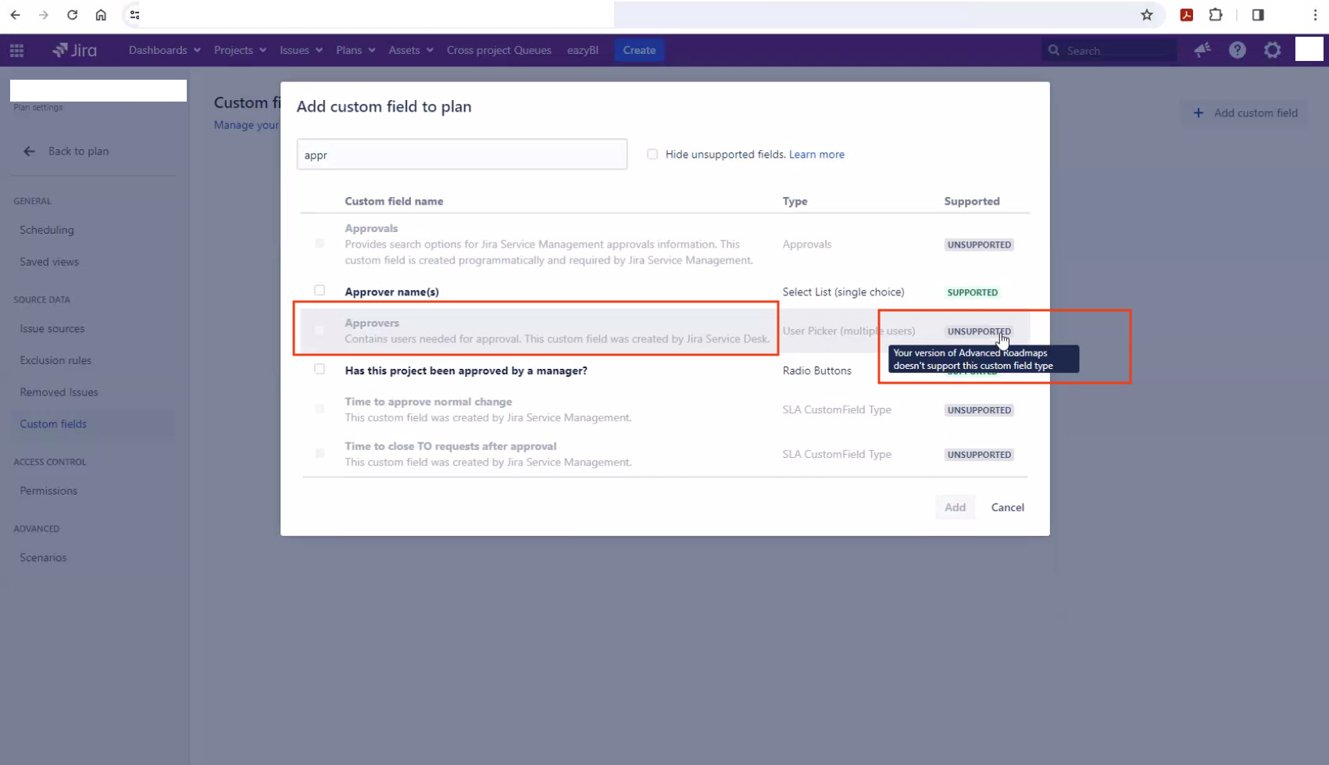Open Jira administration settings gear
Image resolution: width=1329 pixels, height=765 pixels.
pyautogui.click(x=1272, y=50)
